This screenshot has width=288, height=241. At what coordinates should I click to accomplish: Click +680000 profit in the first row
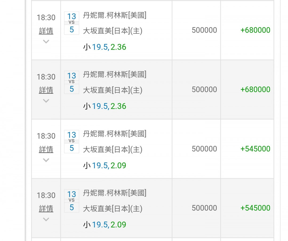pyautogui.click(x=255, y=30)
